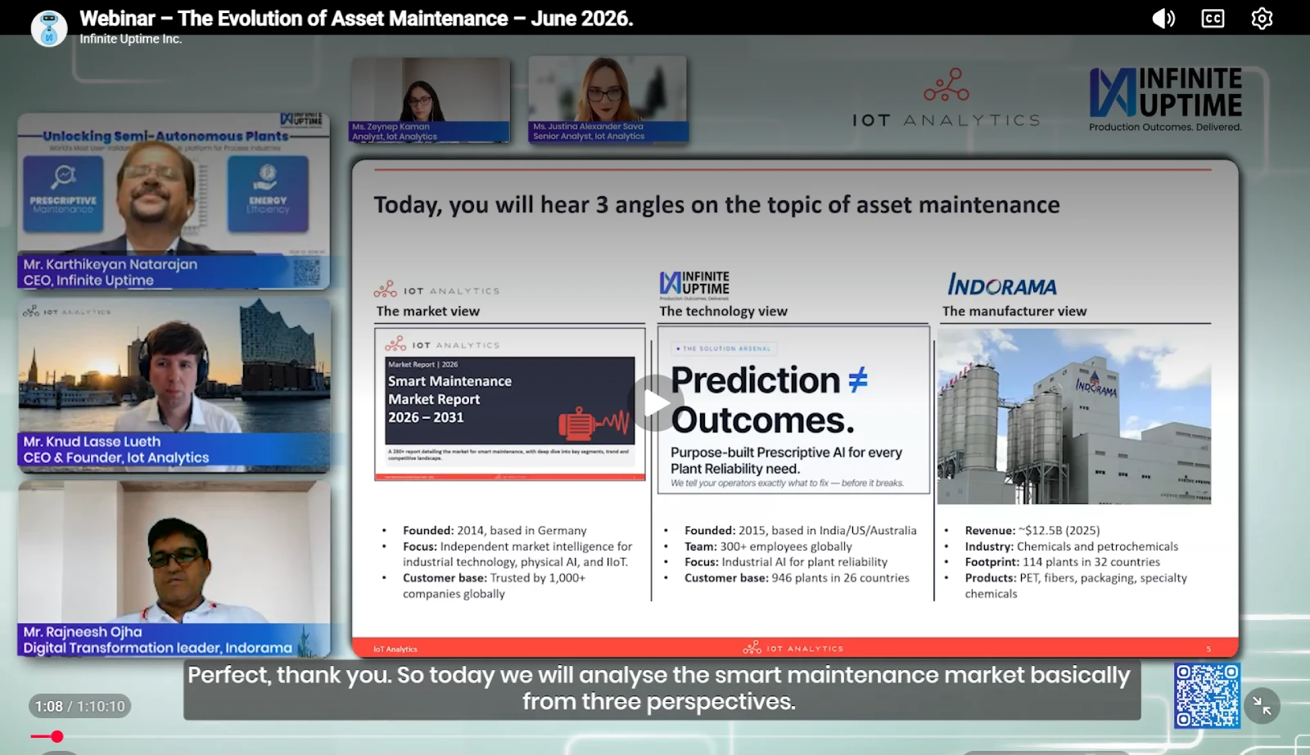Image resolution: width=1310 pixels, height=755 pixels.
Task: Click the Indorama plant photo
Action: (1074, 416)
